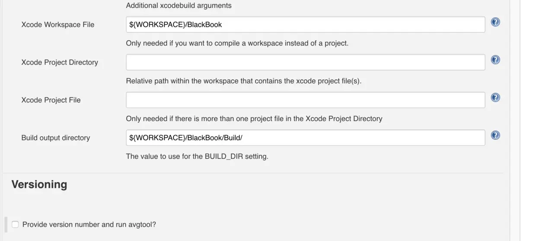Click the 'Build output directory' field label
The image size is (536, 241).
[55, 138]
